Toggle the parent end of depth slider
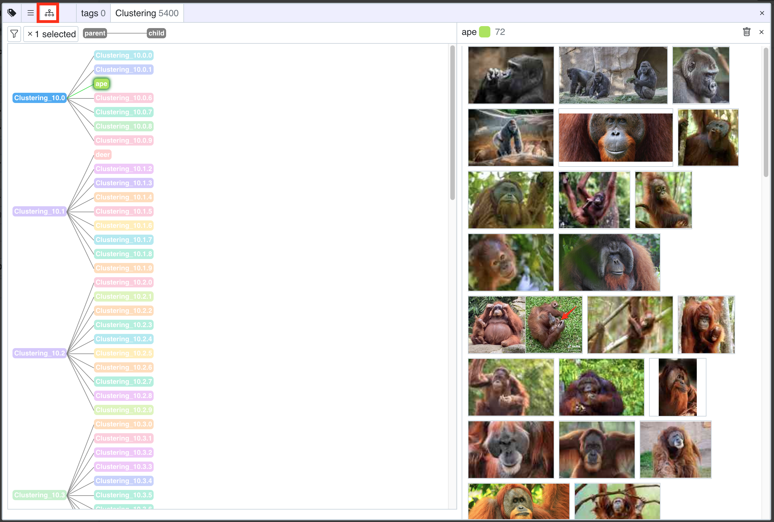This screenshot has height=522, width=774. point(95,33)
